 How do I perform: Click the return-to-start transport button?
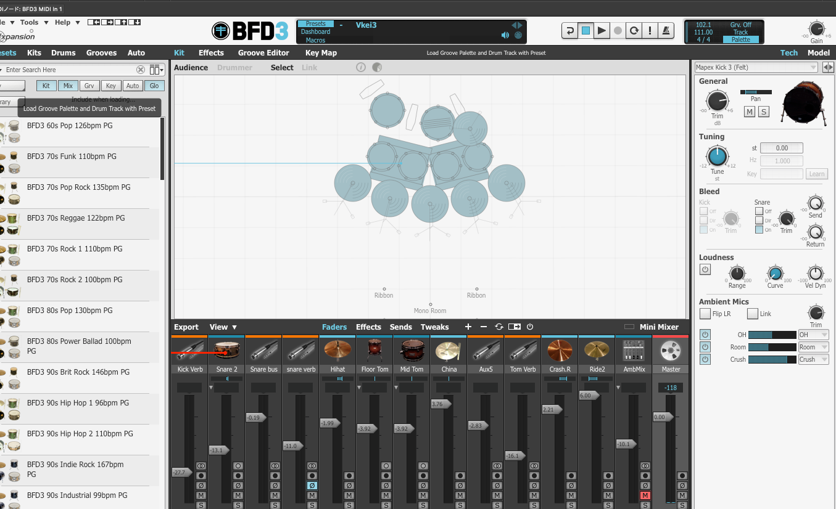[569, 30]
